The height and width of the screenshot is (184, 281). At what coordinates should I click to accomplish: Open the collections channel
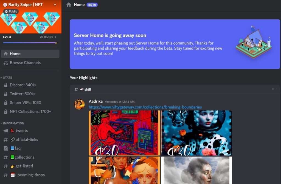(30, 157)
